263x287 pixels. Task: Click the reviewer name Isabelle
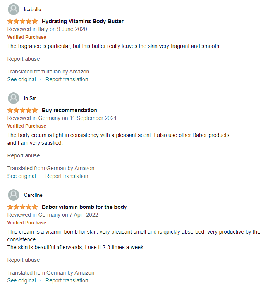point(33,10)
